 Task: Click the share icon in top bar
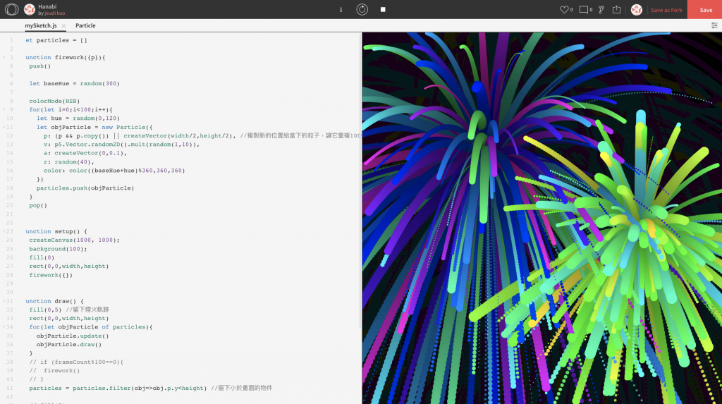pos(616,10)
